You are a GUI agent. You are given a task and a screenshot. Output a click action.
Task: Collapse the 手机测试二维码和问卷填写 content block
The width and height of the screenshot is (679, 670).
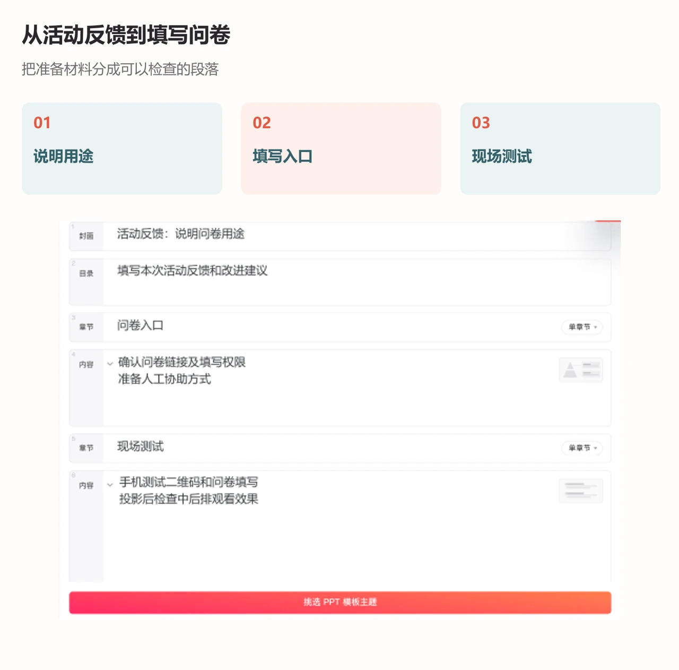point(110,484)
